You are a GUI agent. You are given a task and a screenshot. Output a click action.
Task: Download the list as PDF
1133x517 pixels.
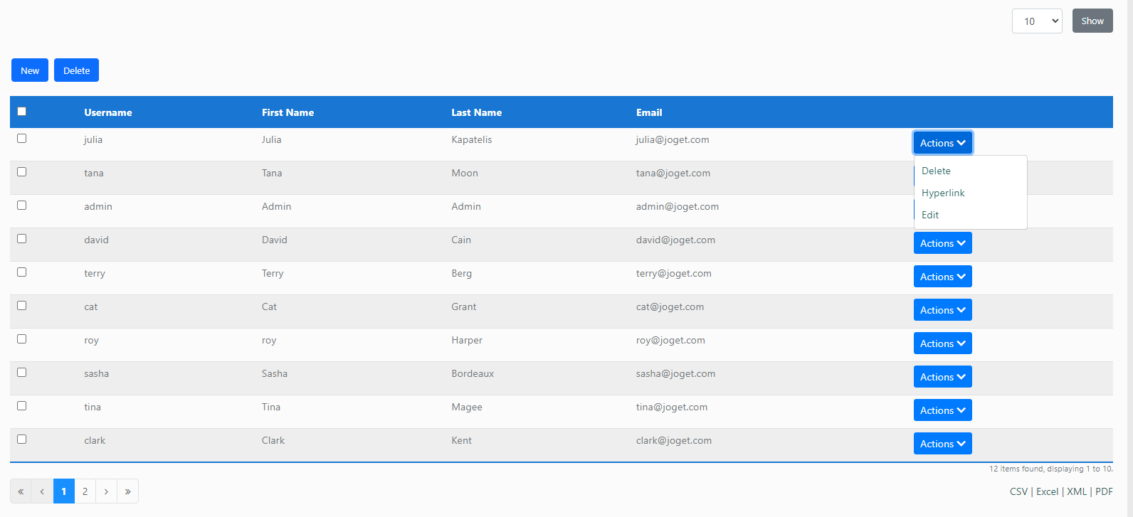(x=1104, y=491)
